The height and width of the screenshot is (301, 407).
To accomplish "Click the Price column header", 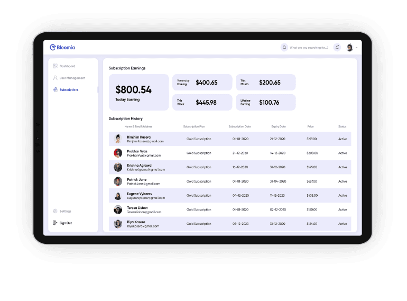I will coord(310,126).
